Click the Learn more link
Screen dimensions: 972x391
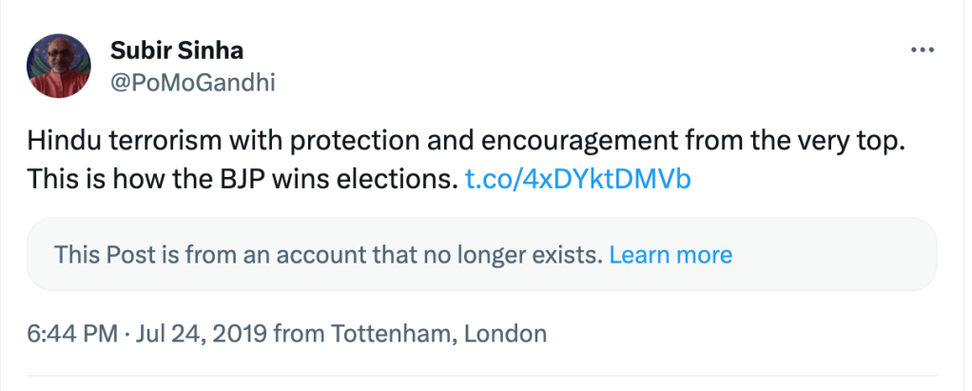click(x=671, y=255)
